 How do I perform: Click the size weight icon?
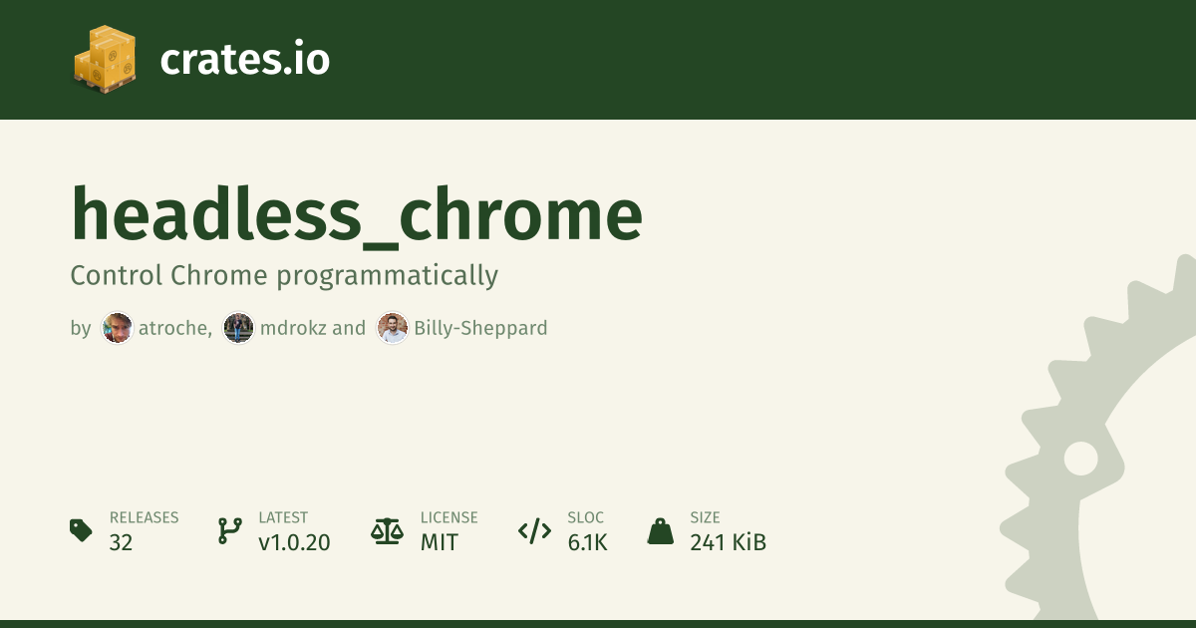tap(660, 530)
